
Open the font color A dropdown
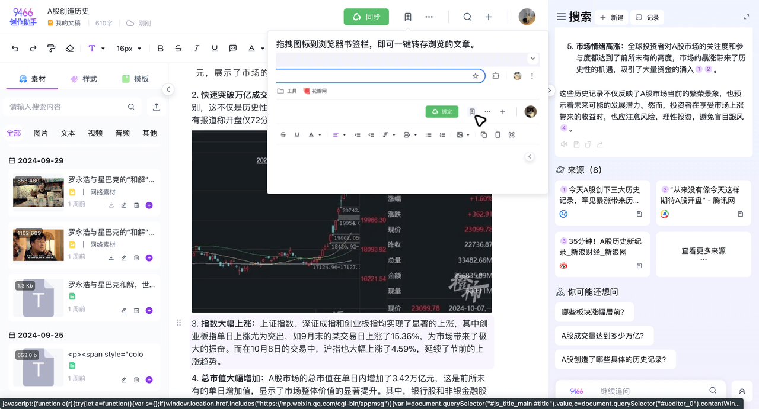point(256,49)
